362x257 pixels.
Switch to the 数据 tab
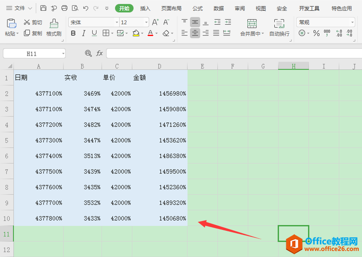coord(219,8)
